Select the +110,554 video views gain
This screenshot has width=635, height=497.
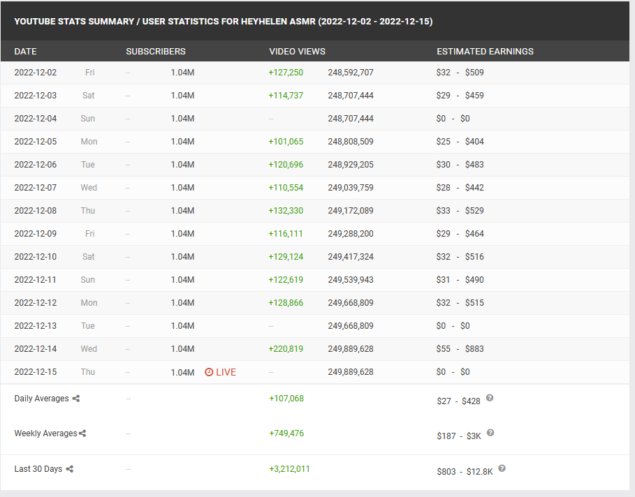(286, 188)
